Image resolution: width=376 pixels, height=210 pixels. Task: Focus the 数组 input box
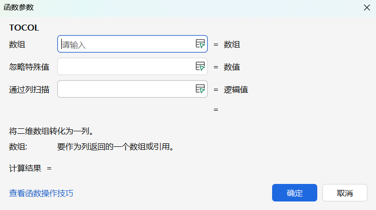pyautogui.click(x=126, y=44)
